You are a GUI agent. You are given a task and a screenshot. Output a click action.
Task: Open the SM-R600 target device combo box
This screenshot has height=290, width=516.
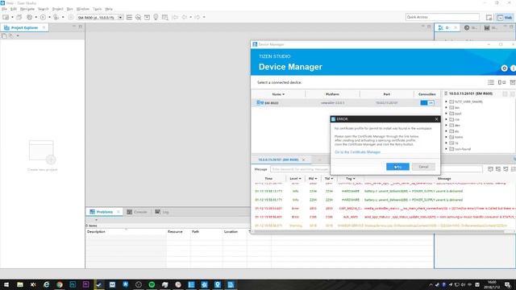click(100, 17)
